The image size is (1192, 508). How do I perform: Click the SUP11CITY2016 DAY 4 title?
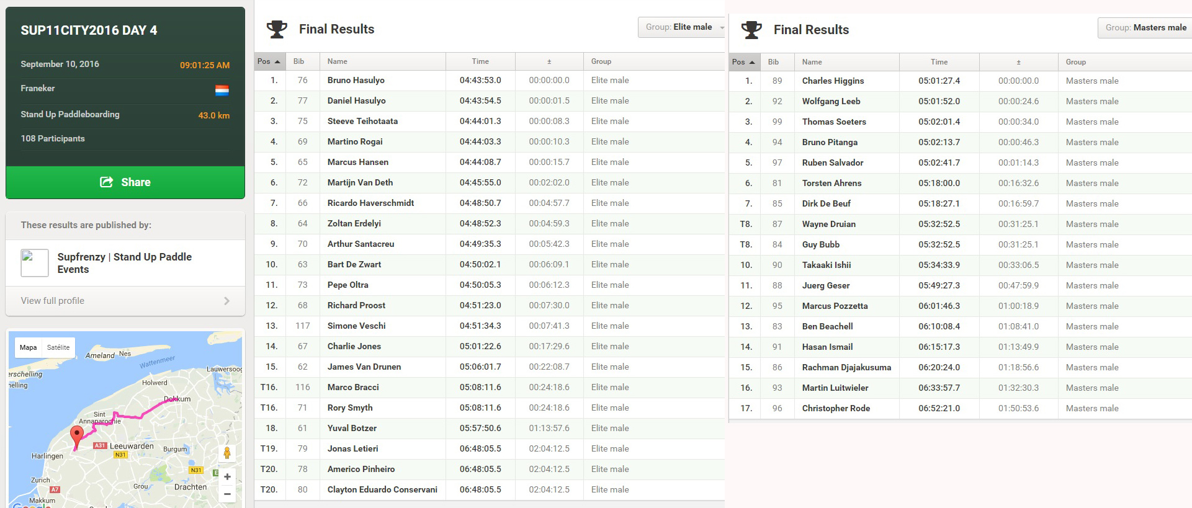tap(89, 30)
